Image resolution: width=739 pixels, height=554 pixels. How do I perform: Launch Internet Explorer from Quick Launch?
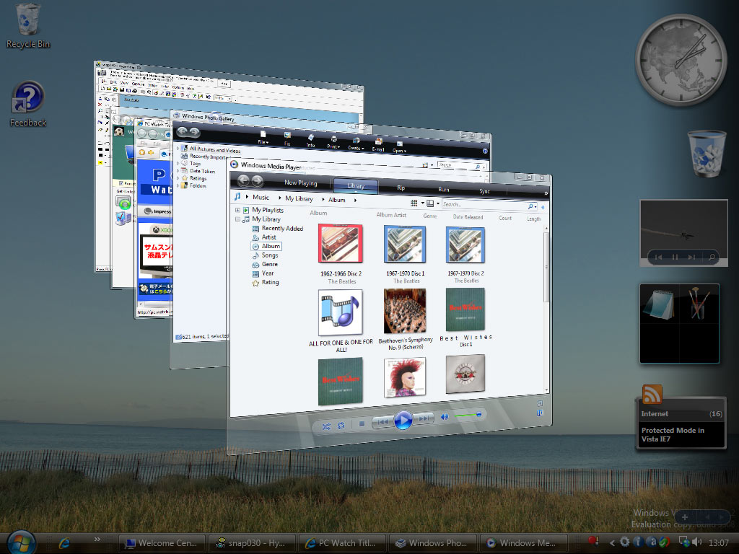click(x=64, y=542)
